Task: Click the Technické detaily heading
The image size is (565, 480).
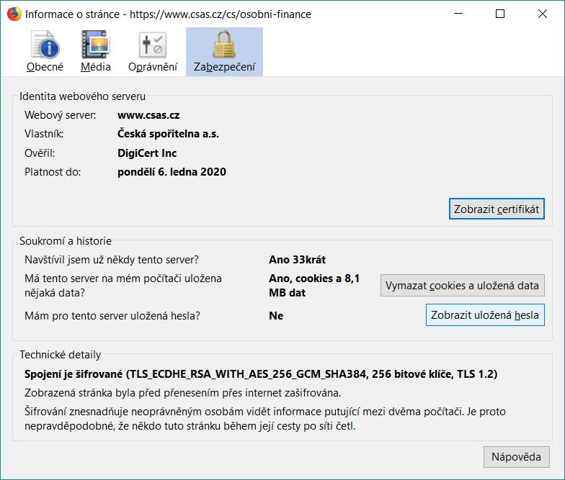Action: tap(61, 355)
